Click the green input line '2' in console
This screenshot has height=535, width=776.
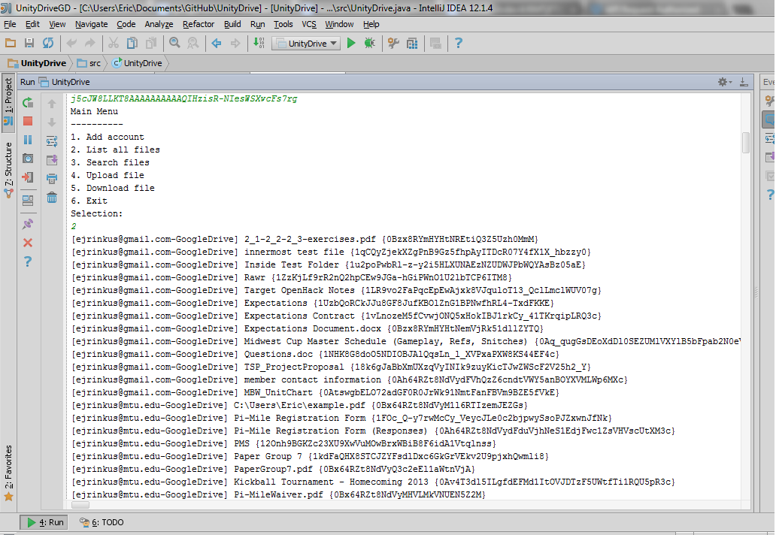pyautogui.click(x=73, y=226)
